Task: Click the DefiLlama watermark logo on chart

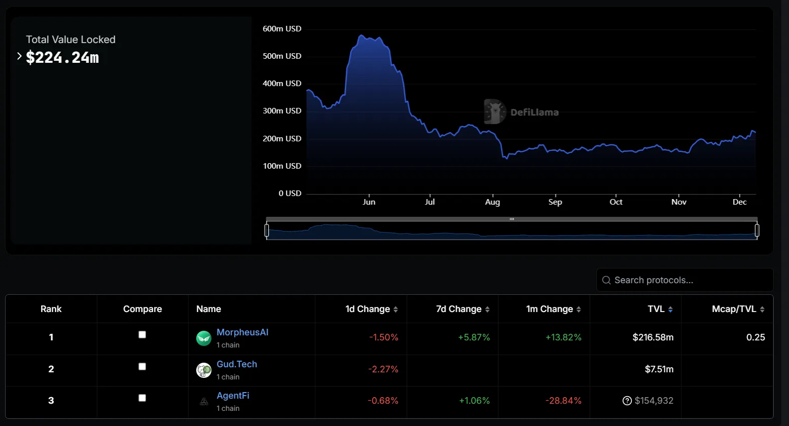Action: (x=494, y=112)
